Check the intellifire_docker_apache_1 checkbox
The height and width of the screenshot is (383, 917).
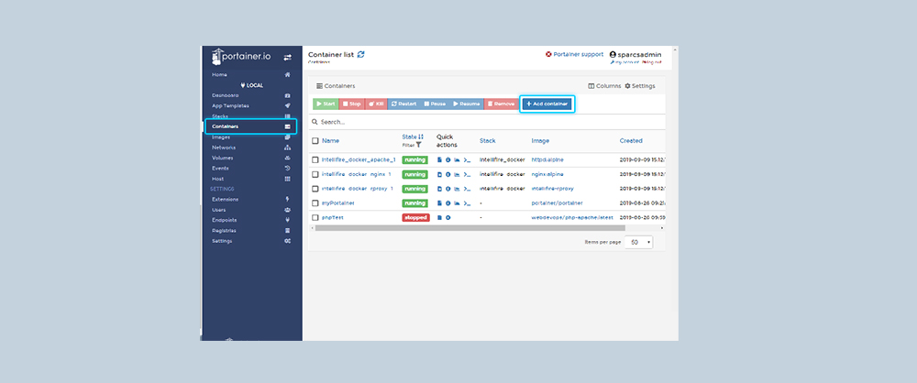point(315,159)
